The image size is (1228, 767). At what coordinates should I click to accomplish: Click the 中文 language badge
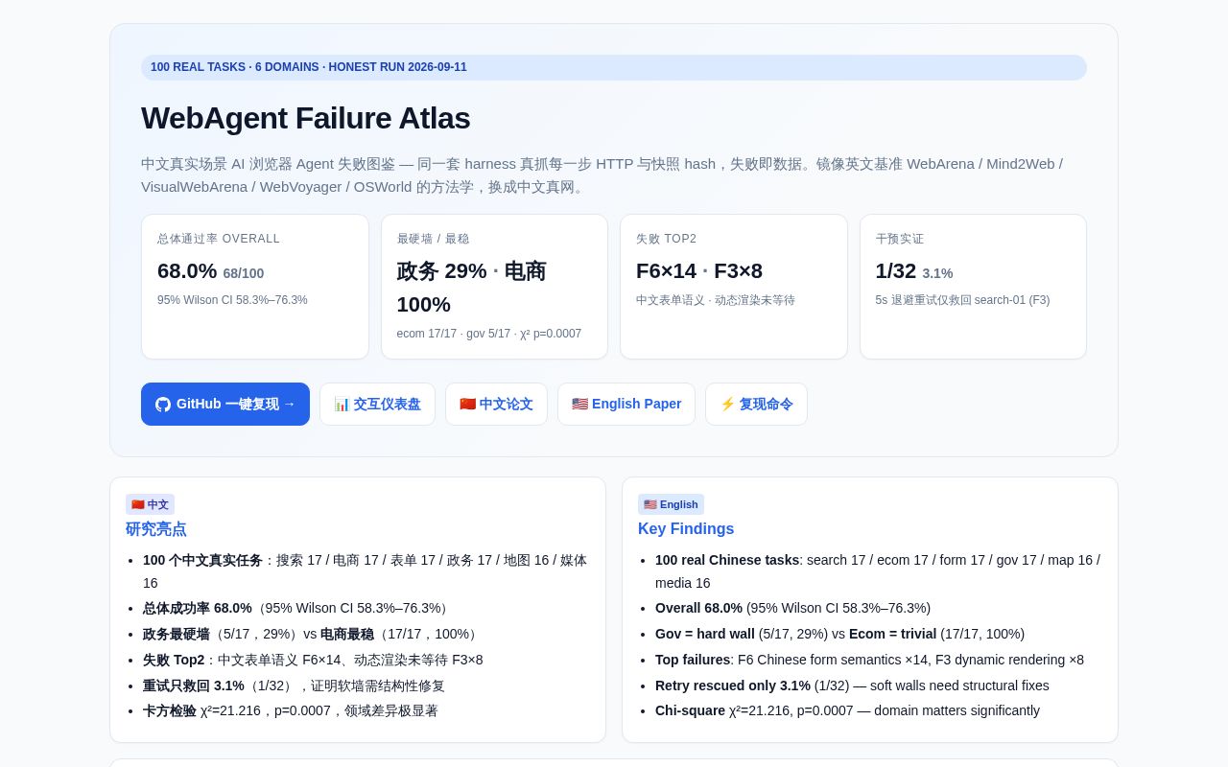[150, 504]
